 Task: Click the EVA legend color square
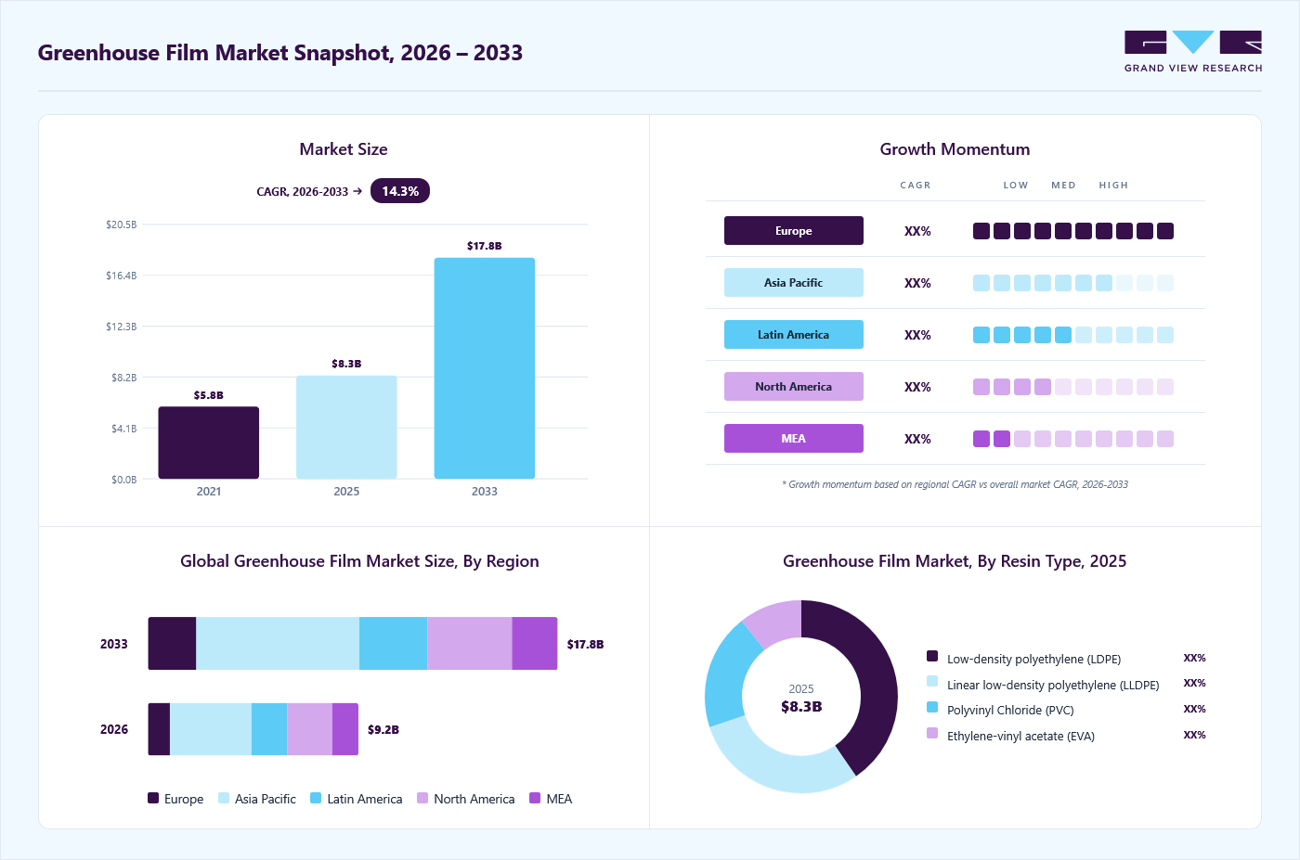pyautogui.click(x=932, y=733)
